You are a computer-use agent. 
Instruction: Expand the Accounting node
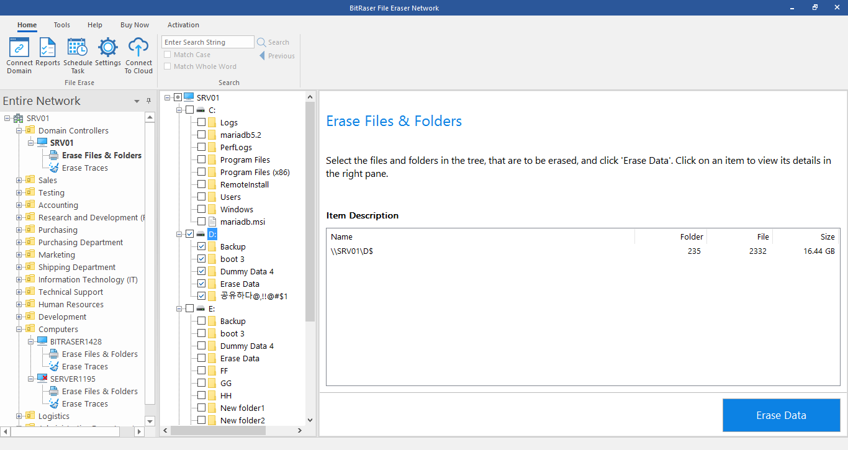point(19,205)
